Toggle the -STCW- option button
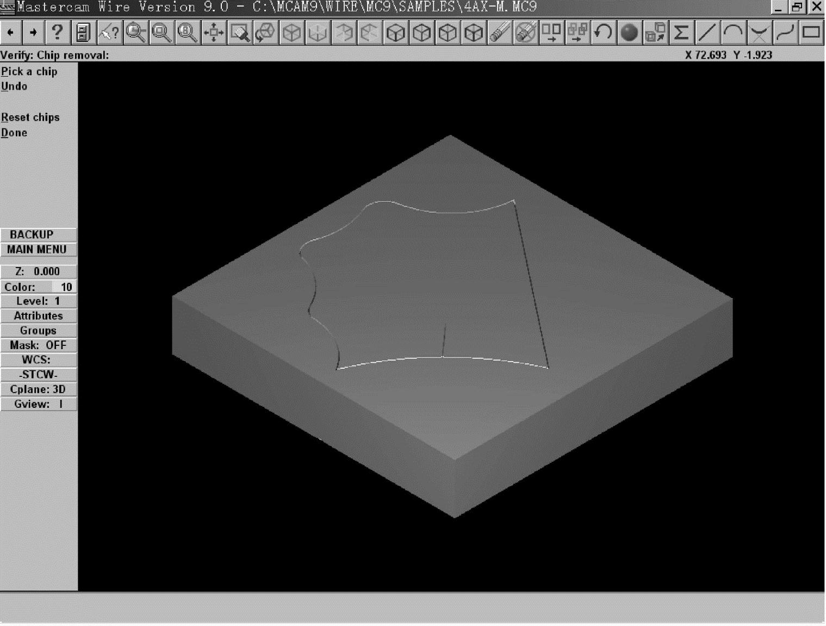The height and width of the screenshot is (626, 826). pos(38,375)
